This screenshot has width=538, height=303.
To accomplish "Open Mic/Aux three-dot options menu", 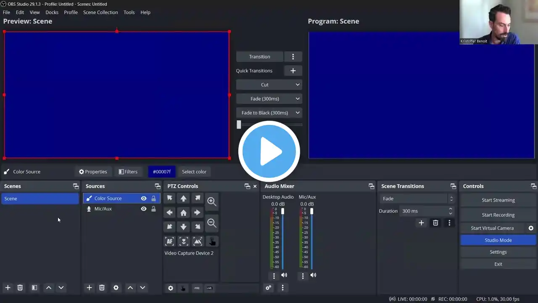I will point(303,276).
